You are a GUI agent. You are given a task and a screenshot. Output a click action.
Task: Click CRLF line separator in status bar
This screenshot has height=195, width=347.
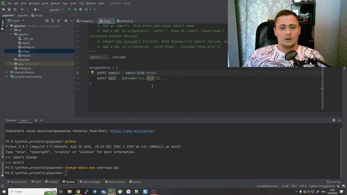click(294, 186)
